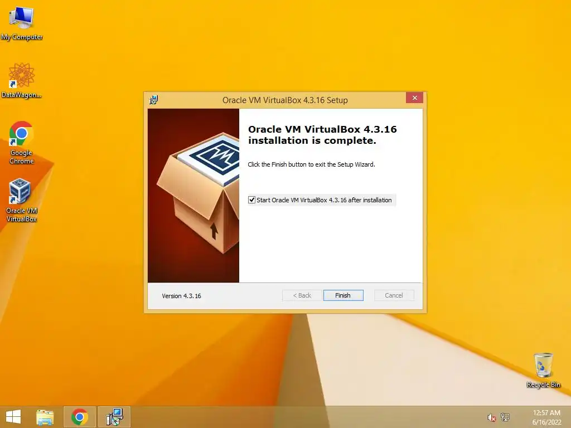
Task: Click the setup window title bar icon
Action: tap(154, 100)
